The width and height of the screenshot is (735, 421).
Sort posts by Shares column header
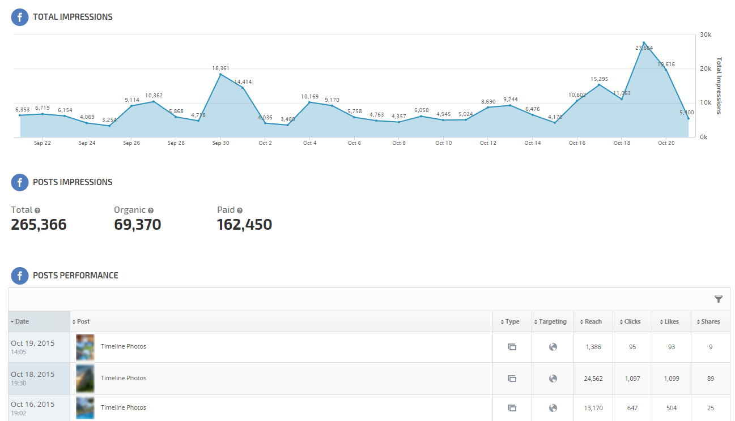click(710, 321)
